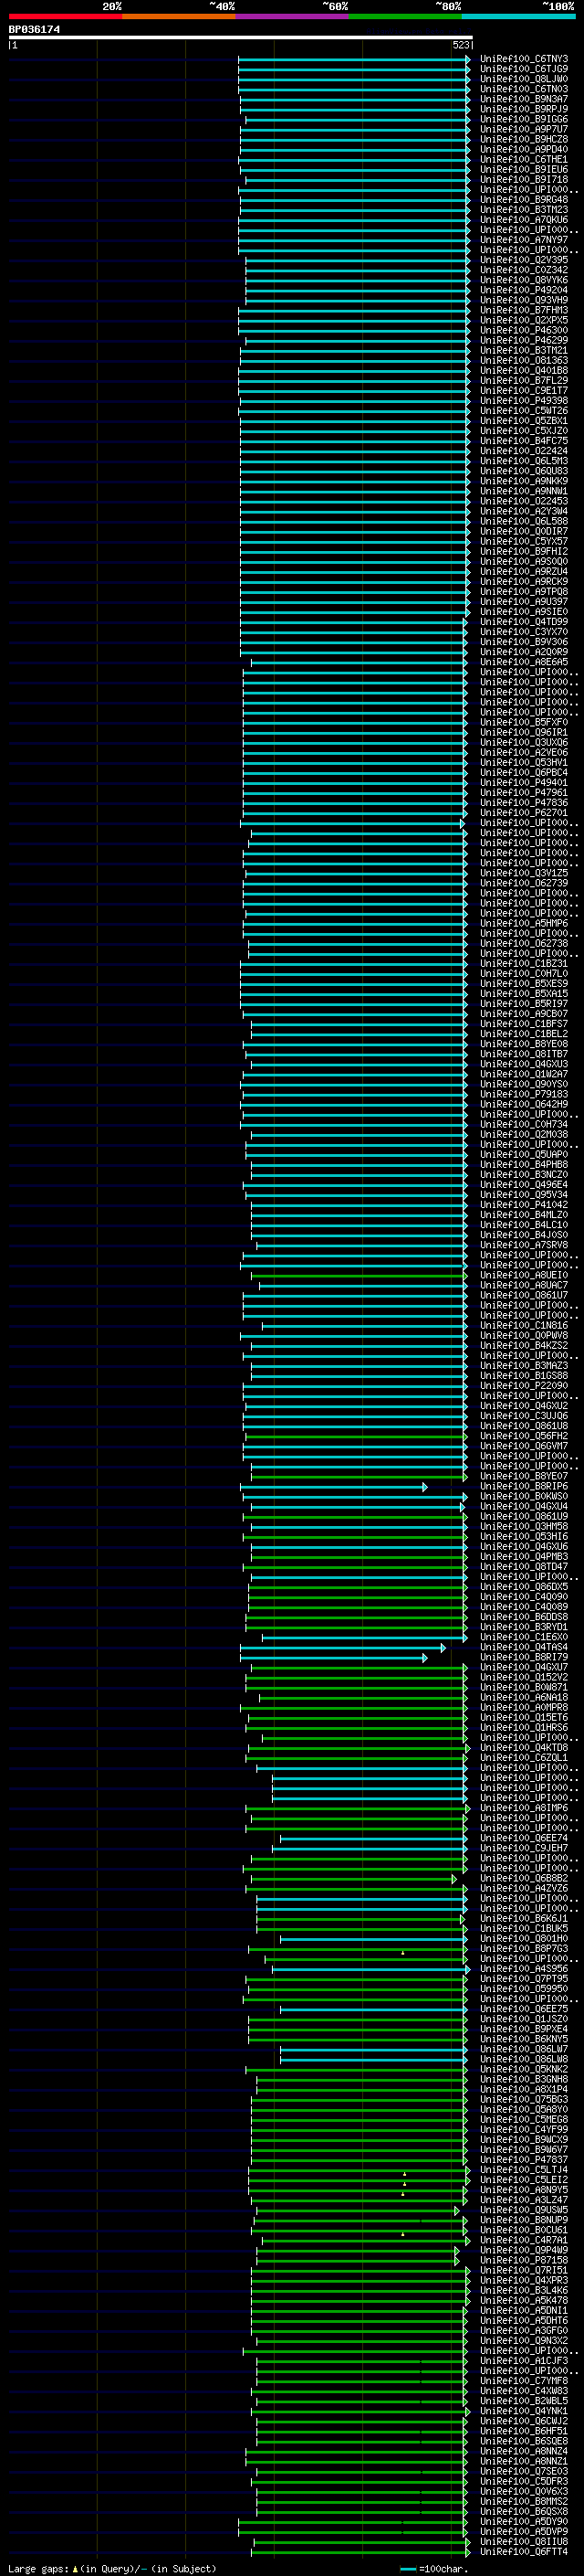Click the yellow large-gap legend marker
This screenshot has width=584, height=2576.
point(75,2568)
